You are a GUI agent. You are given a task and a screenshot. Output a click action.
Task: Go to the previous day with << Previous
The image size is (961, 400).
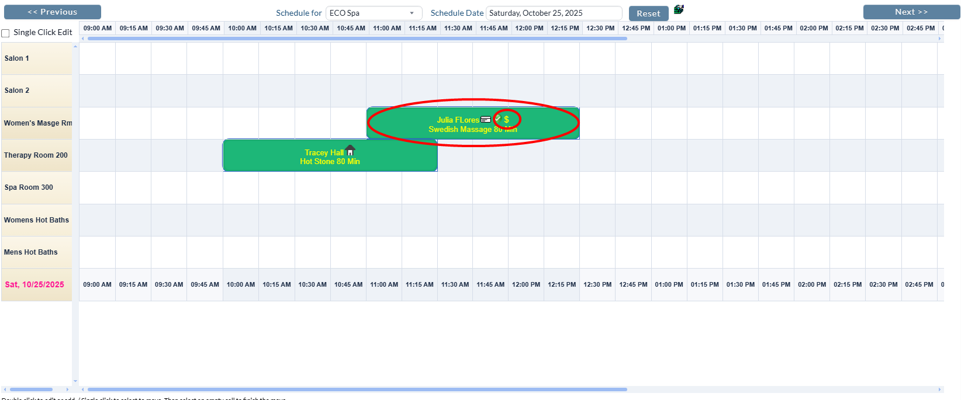(53, 12)
